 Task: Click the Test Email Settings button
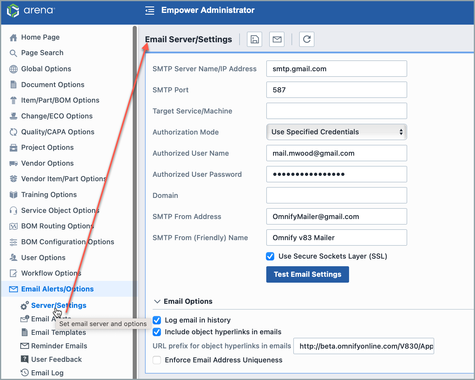coord(307,274)
